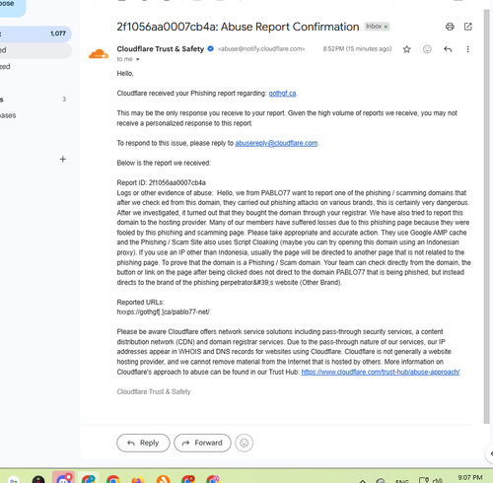The image size is (493, 483).
Task: Click the 'Report ID: 2f1056aa0007cb4a' line
Action: [x=162, y=182]
